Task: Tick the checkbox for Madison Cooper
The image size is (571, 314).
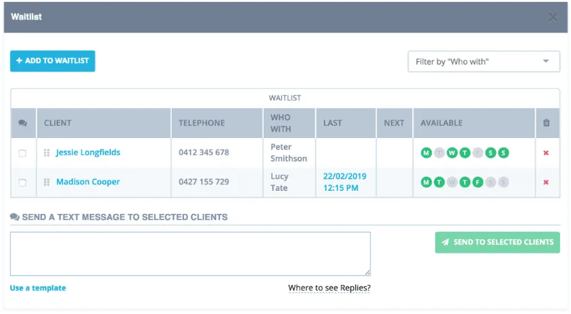Action: tap(22, 183)
